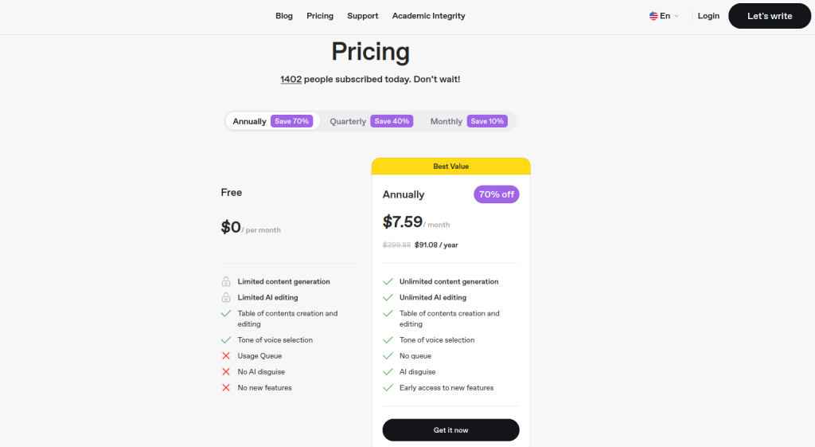The image size is (815, 447).
Task: Click the Login link
Action: (708, 16)
